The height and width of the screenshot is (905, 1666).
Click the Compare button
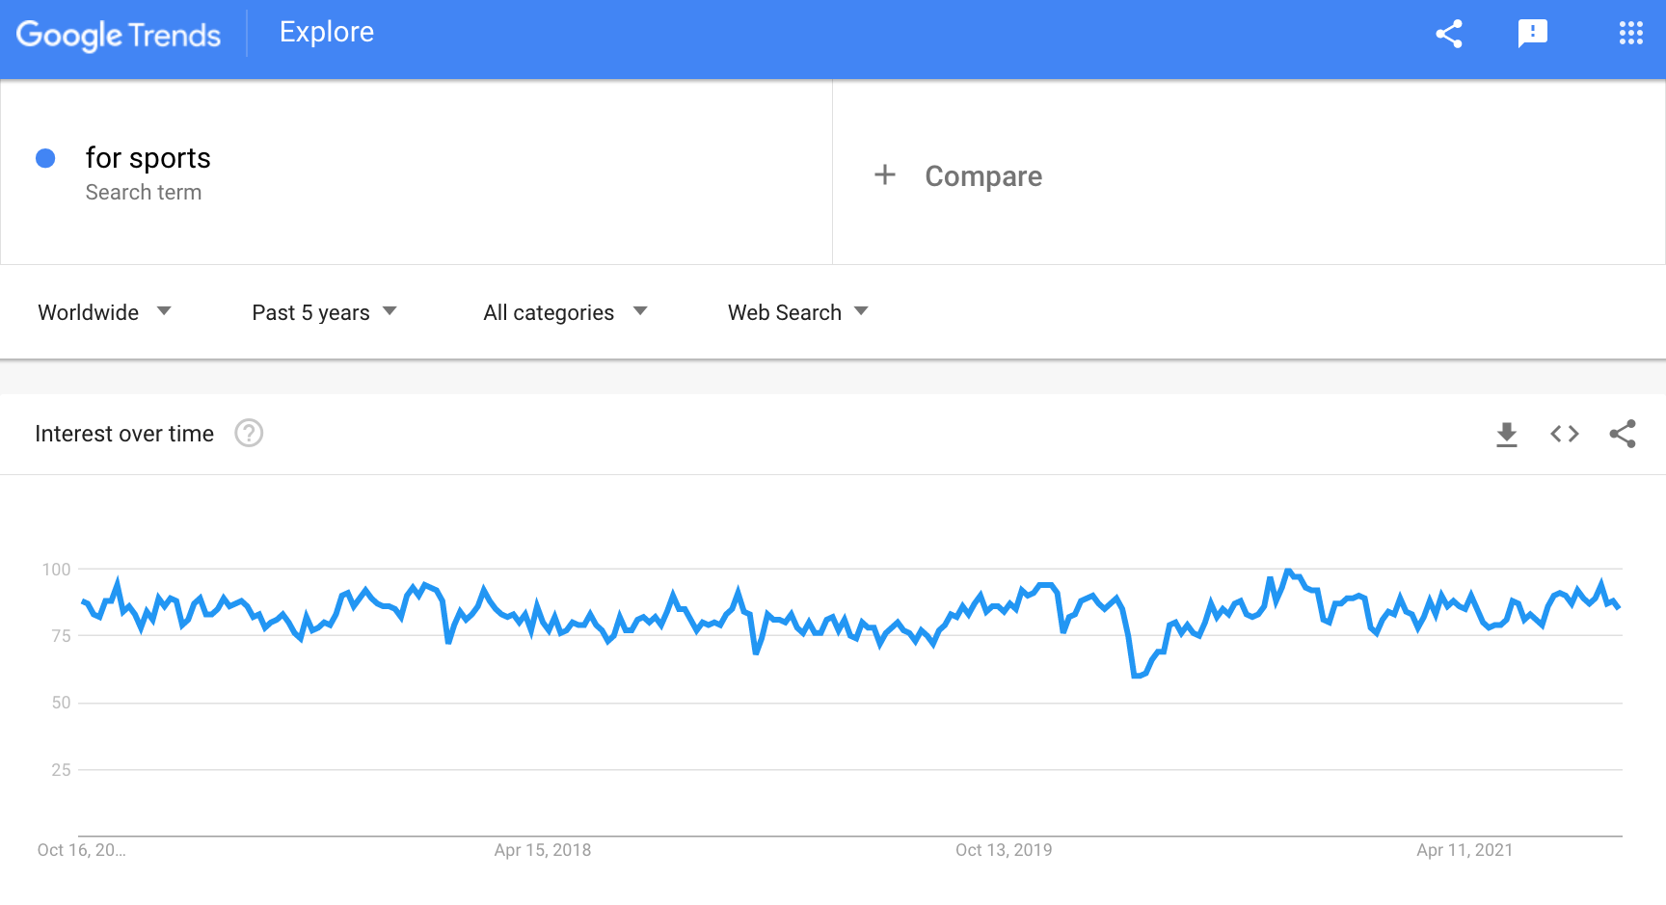coord(983,176)
